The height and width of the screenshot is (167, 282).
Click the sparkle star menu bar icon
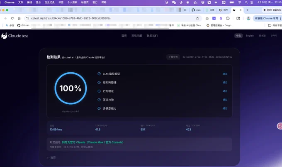tap(216, 2)
